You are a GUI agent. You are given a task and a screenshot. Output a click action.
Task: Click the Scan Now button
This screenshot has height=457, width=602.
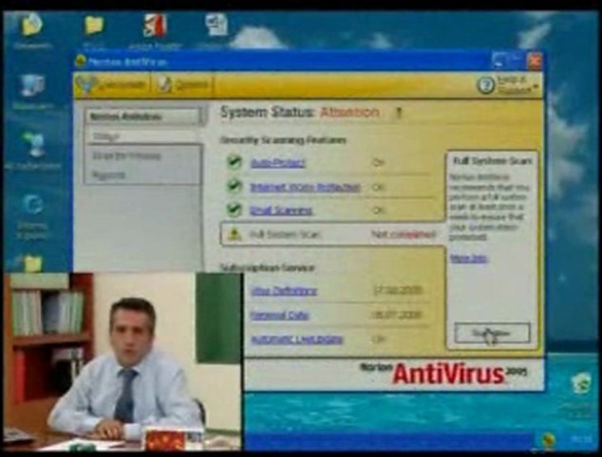coord(492,333)
